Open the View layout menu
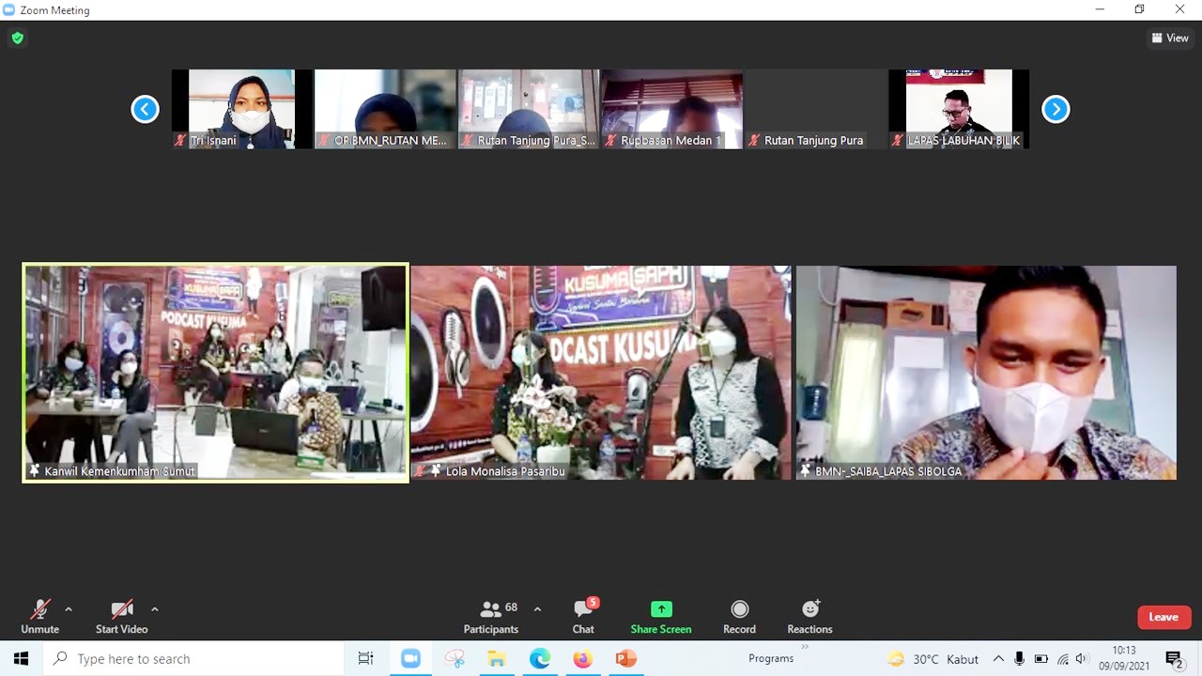1202x676 pixels. click(x=1170, y=38)
